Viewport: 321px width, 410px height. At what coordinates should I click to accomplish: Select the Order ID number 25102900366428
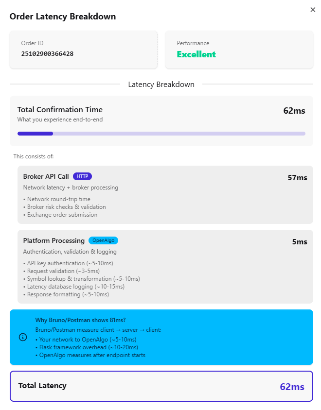(47, 53)
